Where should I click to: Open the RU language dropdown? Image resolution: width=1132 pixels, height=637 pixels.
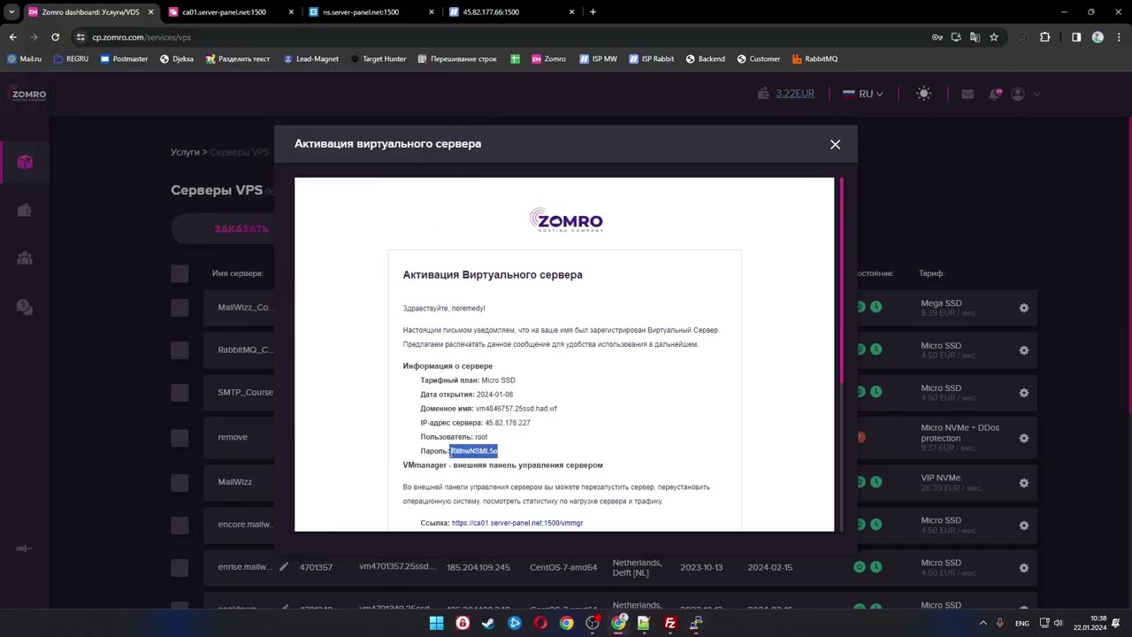coord(863,94)
